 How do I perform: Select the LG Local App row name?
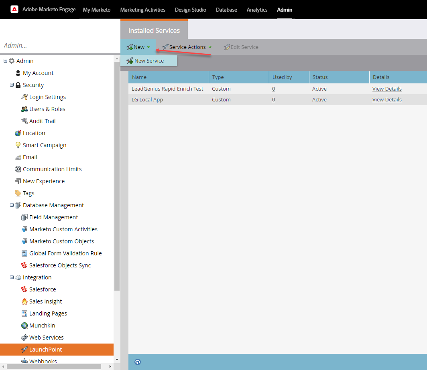point(147,99)
